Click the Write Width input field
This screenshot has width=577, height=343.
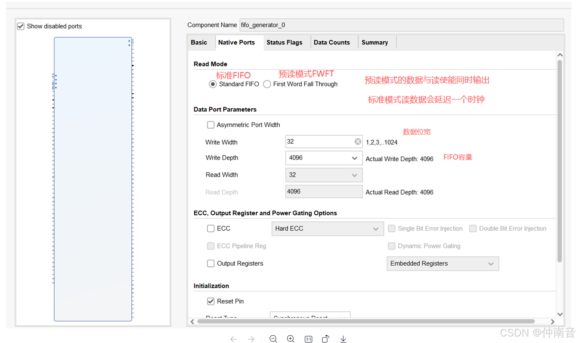tap(324, 142)
